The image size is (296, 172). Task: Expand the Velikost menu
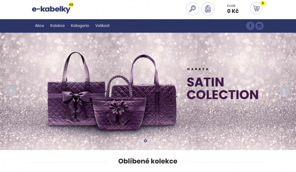[102, 26]
